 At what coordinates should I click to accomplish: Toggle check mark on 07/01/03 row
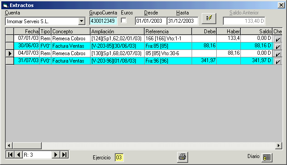point(278,39)
